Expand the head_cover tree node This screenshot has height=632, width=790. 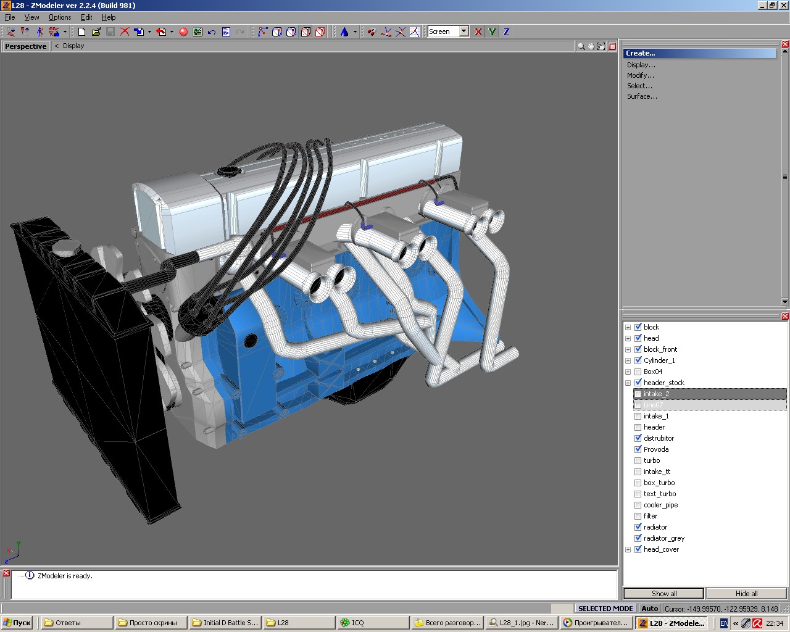click(x=628, y=549)
